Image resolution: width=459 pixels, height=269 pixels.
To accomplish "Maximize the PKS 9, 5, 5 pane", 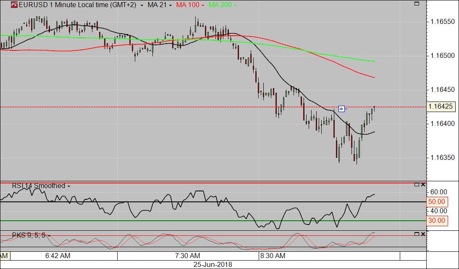I will [x=417, y=234].
